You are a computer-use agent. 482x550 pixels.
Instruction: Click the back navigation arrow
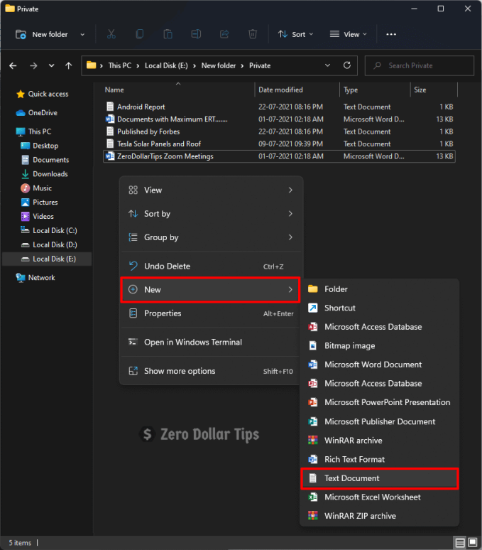13,65
